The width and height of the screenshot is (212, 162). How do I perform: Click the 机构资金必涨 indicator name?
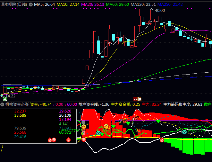point(17,104)
